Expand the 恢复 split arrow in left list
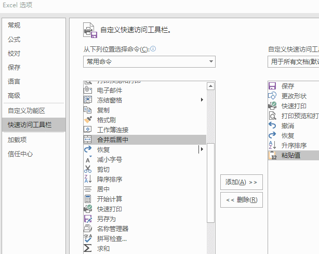 point(202,149)
